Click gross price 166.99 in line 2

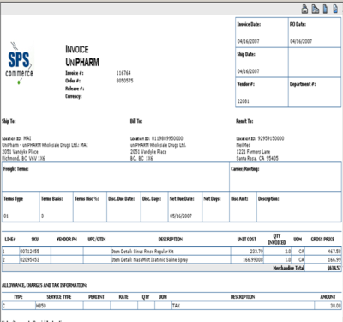tap(334, 259)
